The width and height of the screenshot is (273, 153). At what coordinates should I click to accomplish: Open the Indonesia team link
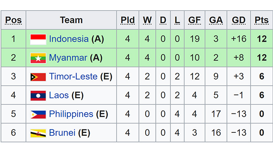(69, 39)
